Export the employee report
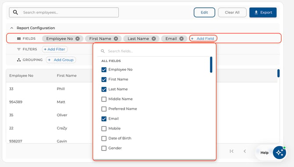This screenshot has width=294, height=167. click(263, 13)
